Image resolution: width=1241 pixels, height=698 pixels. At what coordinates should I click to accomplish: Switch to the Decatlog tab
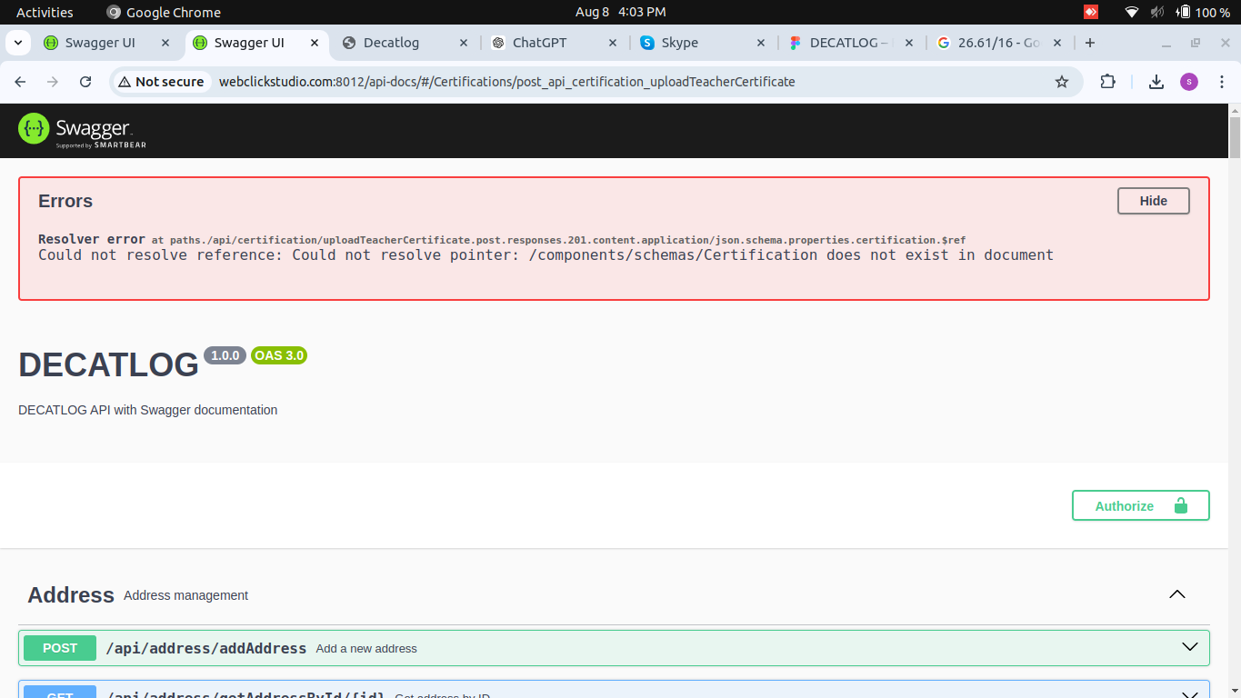pos(391,43)
